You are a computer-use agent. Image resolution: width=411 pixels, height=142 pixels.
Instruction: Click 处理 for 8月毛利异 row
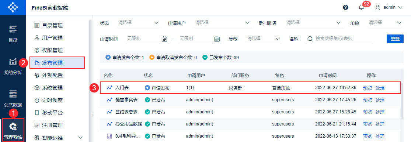click(x=380, y=136)
